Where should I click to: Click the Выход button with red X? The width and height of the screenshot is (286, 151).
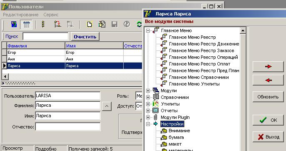268,137
